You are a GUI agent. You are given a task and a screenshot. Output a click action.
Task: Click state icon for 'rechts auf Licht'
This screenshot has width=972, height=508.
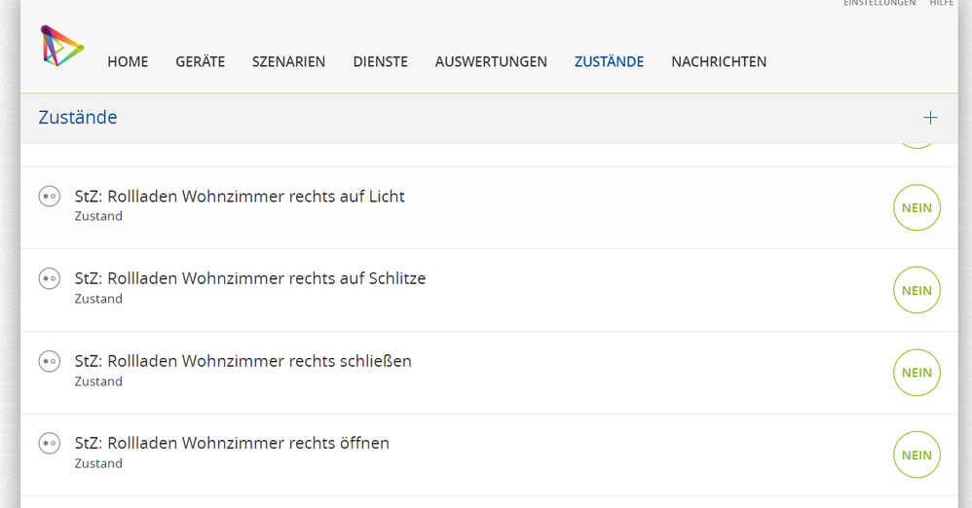coord(50,197)
